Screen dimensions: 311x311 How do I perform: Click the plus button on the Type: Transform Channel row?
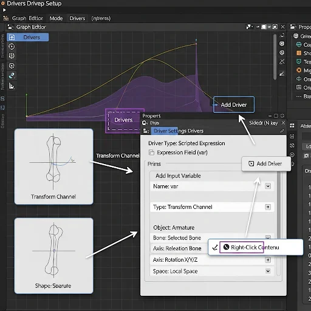(x=268, y=207)
